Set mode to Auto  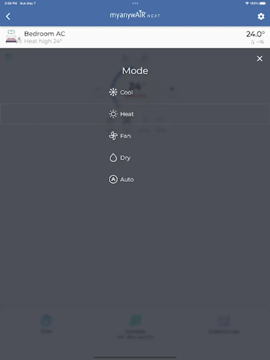click(127, 180)
